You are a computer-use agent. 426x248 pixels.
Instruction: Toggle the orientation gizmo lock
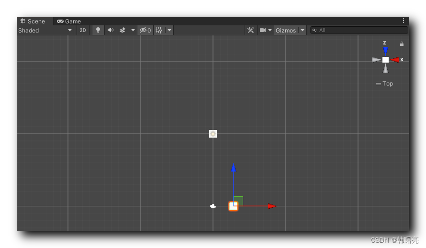point(402,44)
